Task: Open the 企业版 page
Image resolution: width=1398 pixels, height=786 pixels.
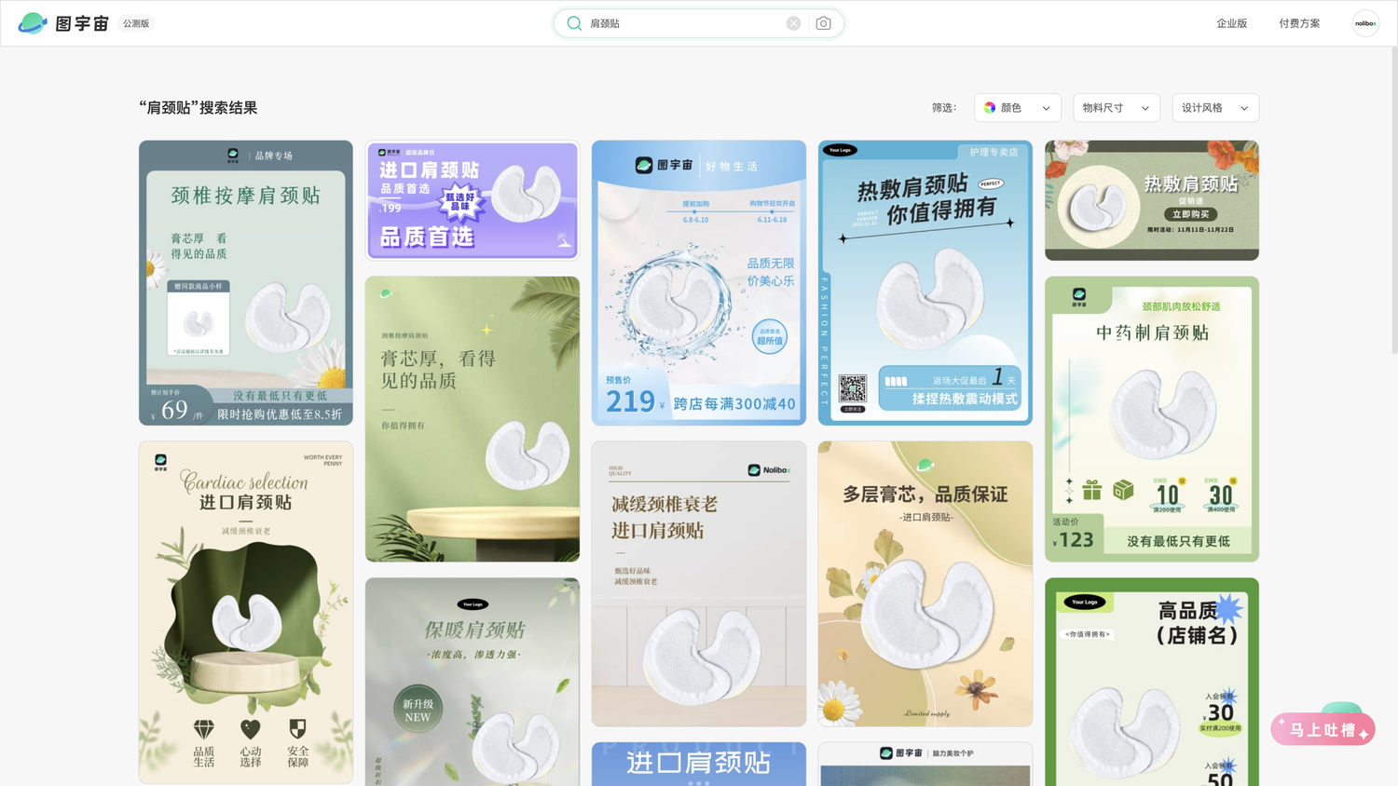Action: (1231, 23)
